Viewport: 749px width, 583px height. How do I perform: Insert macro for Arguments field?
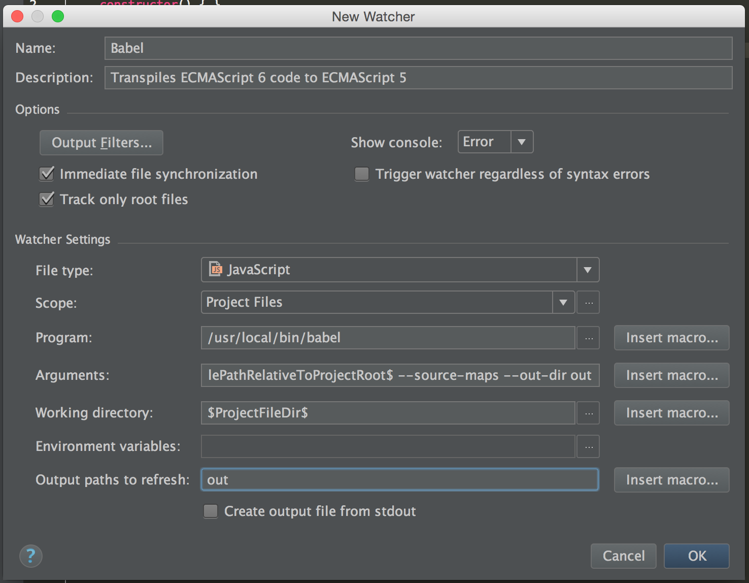(672, 375)
